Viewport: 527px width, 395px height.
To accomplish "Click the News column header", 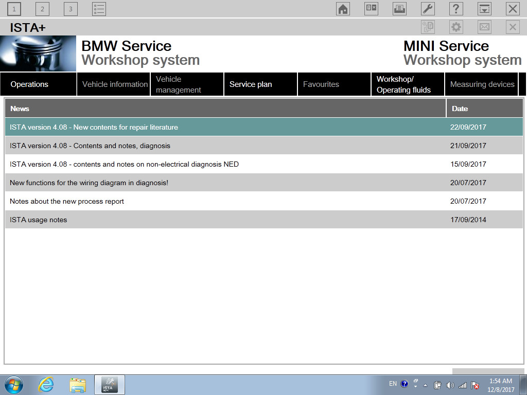I will click(225, 109).
